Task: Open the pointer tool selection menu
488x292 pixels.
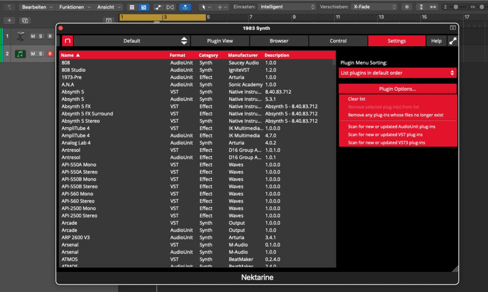Action: tap(206, 7)
